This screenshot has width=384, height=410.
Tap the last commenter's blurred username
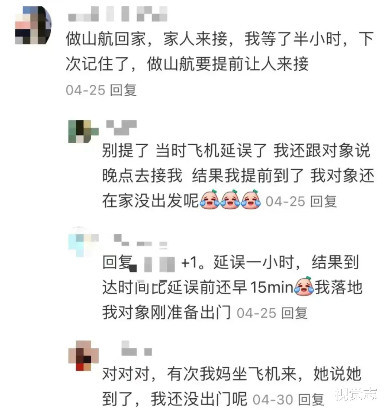pos(137,348)
